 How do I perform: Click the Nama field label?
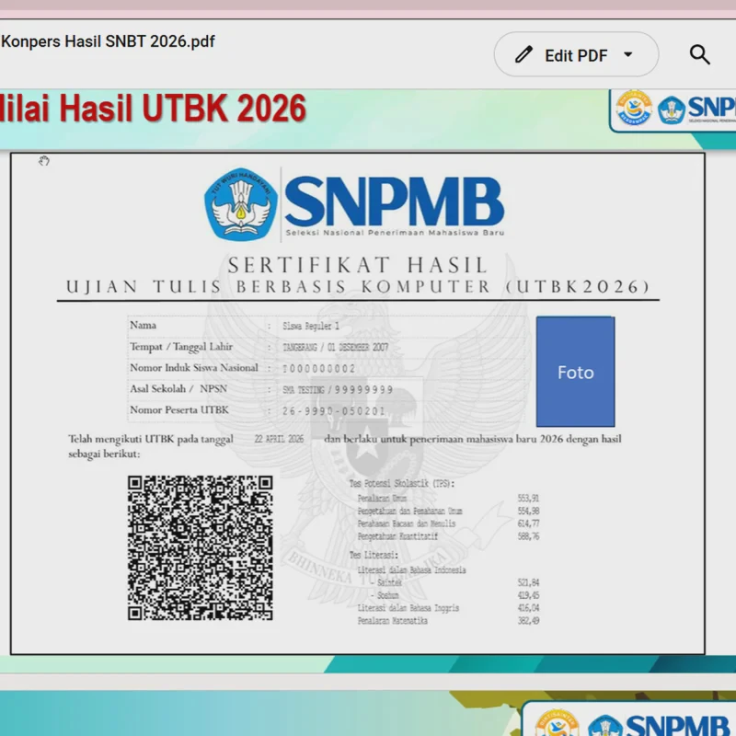click(144, 325)
